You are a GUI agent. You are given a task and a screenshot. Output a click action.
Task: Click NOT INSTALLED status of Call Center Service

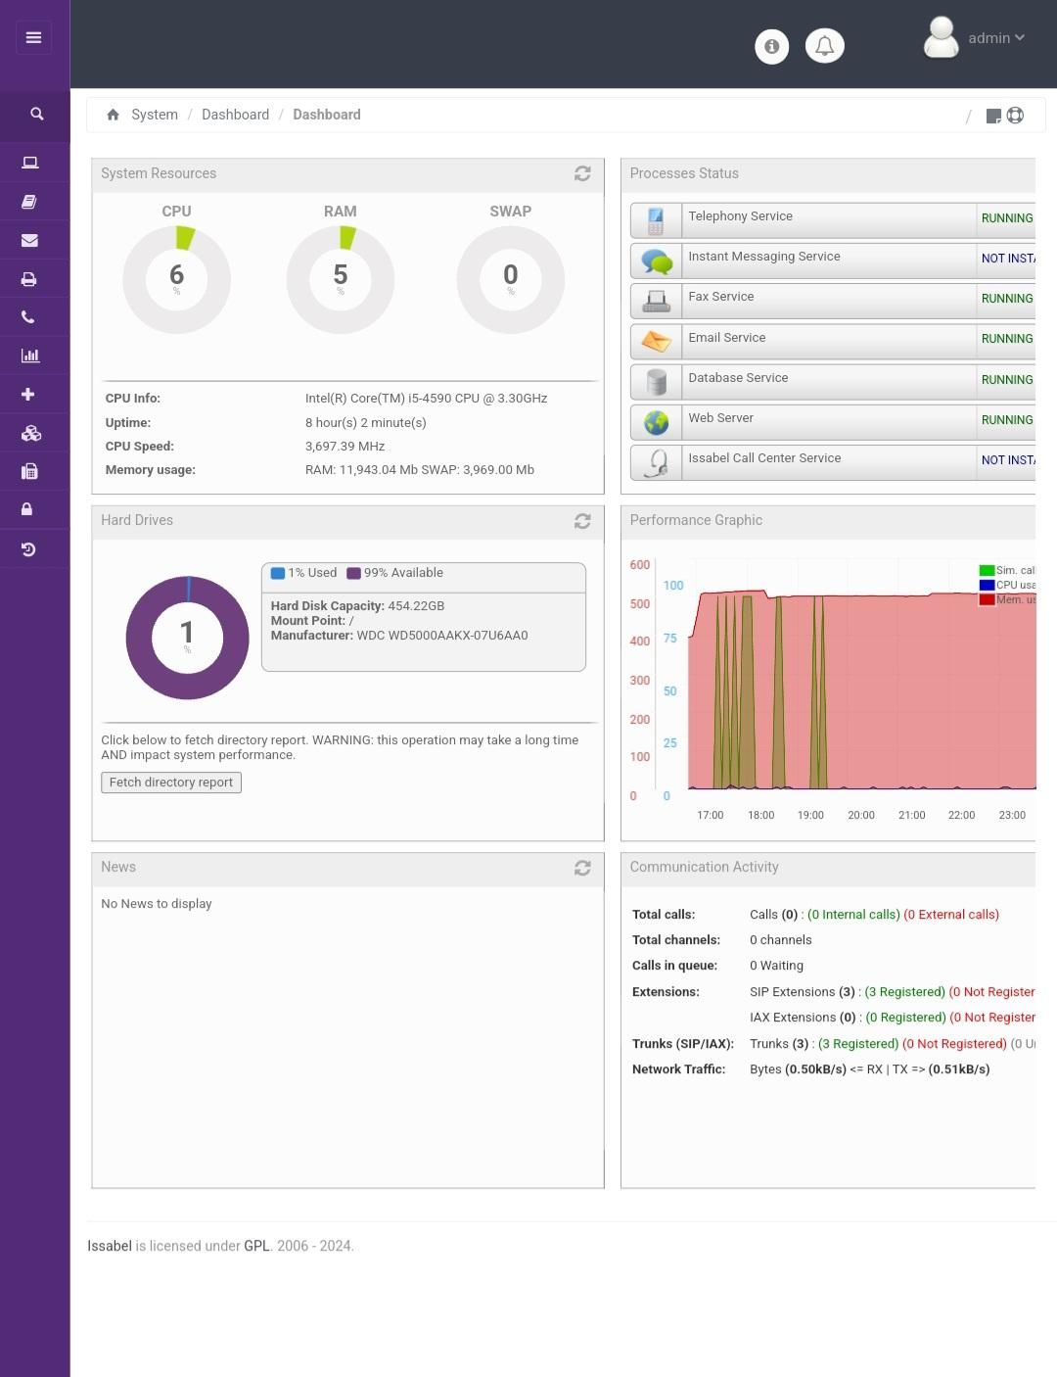(1008, 460)
